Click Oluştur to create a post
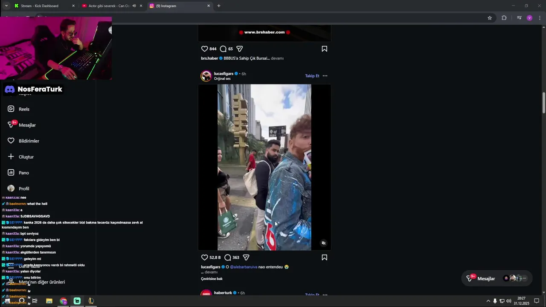 [20, 157]
